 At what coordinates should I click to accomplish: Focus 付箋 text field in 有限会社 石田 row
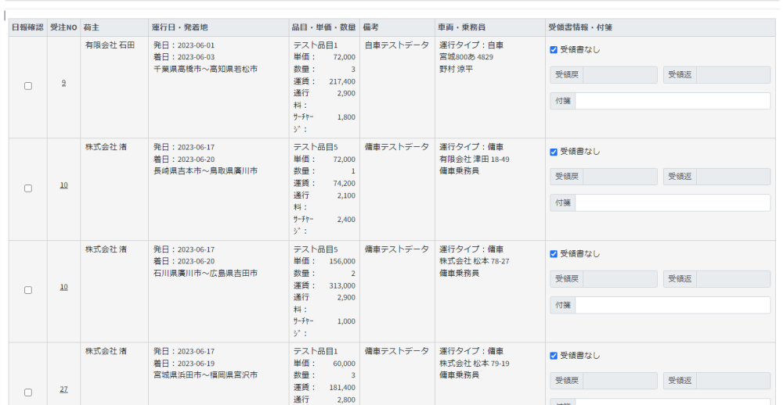coord(672,101)
